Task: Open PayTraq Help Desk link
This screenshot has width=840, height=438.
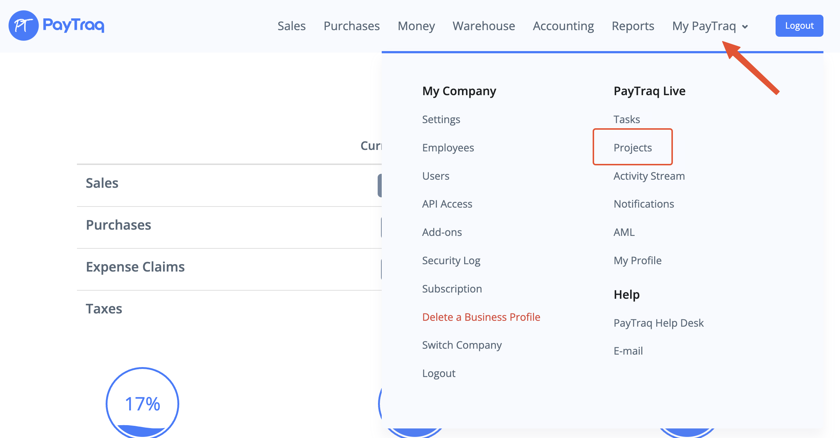Action: tap(658, 323)
